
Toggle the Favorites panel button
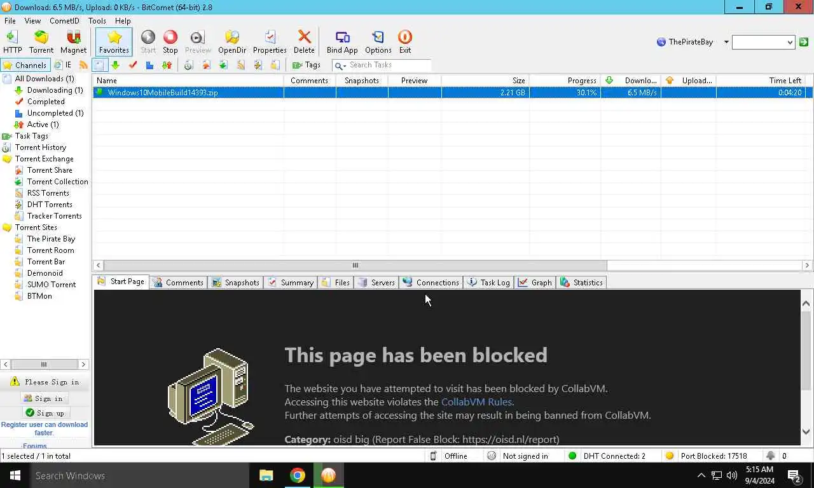pos(114,42)
